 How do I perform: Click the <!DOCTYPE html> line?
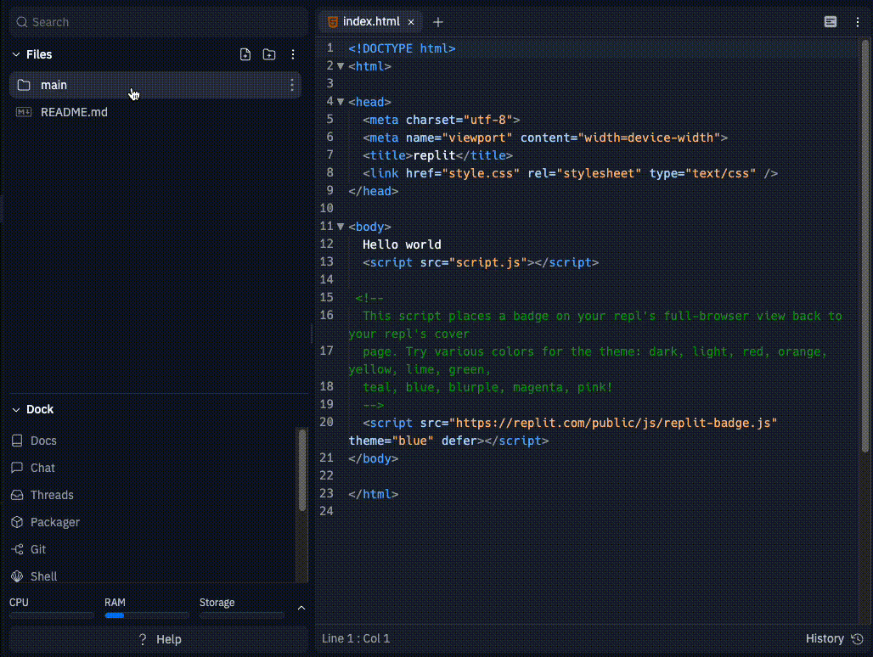point(402,48)
